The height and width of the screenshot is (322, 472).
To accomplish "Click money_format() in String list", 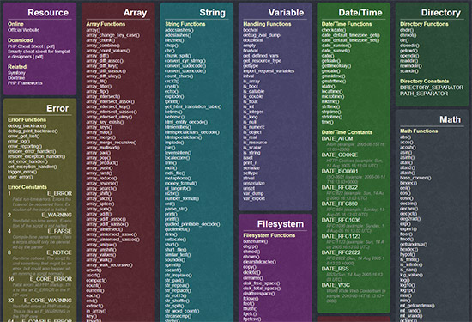I will tap(181, 184).
